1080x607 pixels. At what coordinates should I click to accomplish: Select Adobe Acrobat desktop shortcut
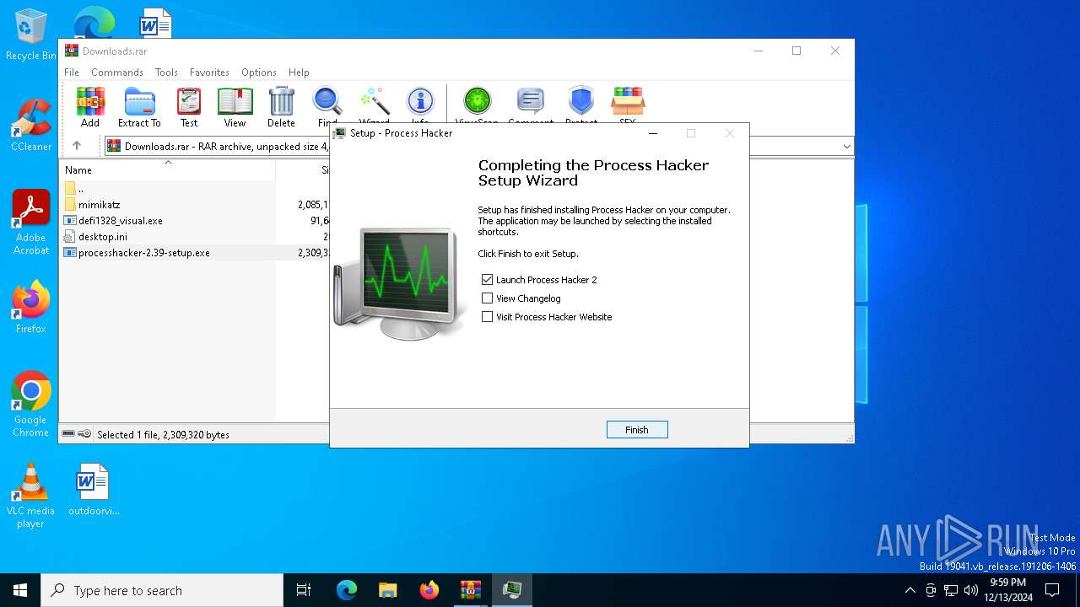pos(31,223)
